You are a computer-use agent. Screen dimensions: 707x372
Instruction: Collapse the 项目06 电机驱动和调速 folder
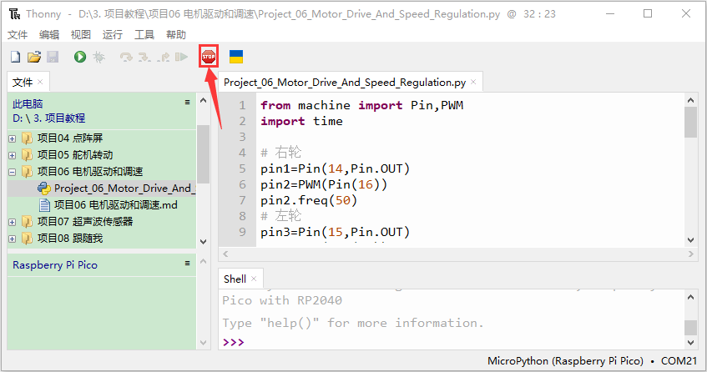[13, 172]
